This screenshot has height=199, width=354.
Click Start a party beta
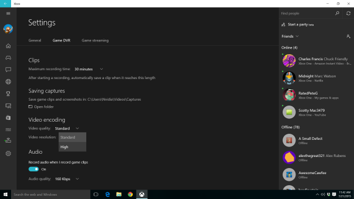(301, 24)
